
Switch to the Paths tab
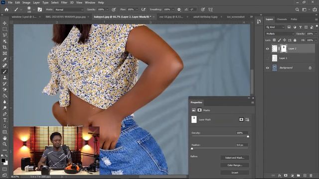point(294,19)
